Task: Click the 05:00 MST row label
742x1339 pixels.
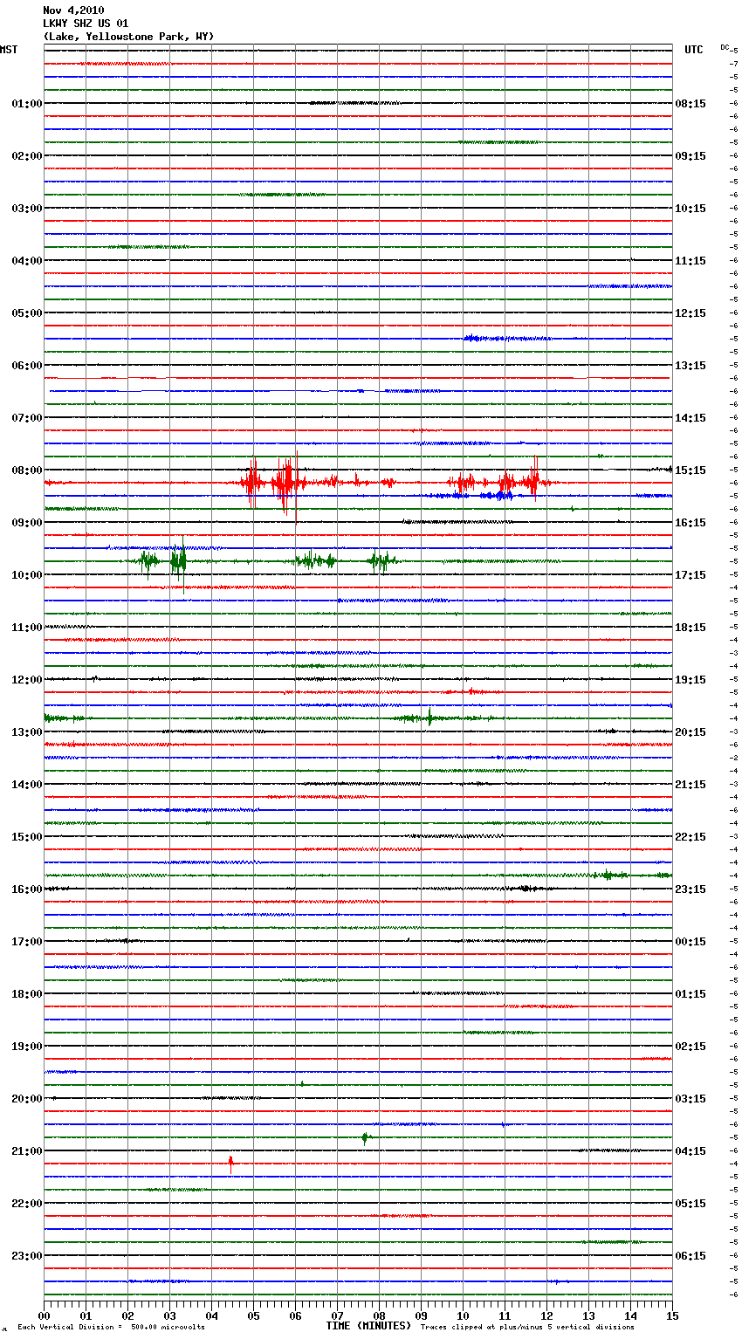Action: click(27, 313)
